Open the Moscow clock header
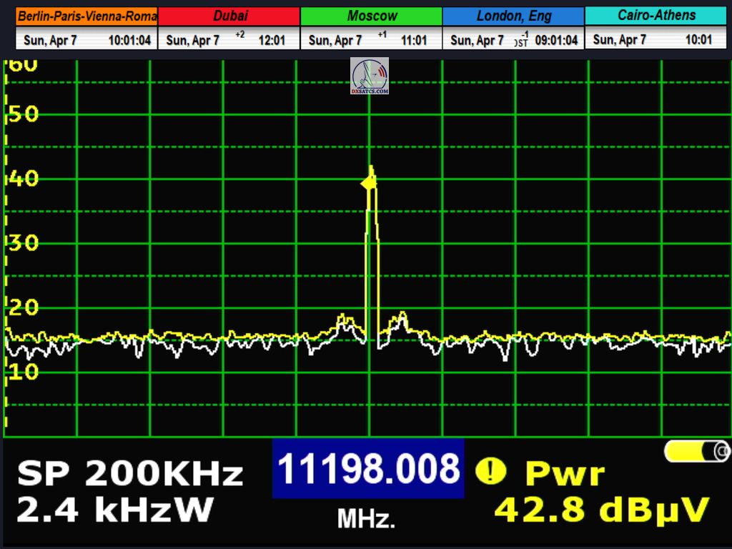The height and width of the screenshot is (549, 732). (371, 16)
